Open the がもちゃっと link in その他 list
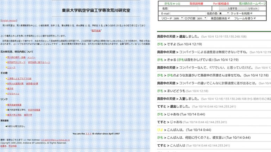 (x=13, y=94)
